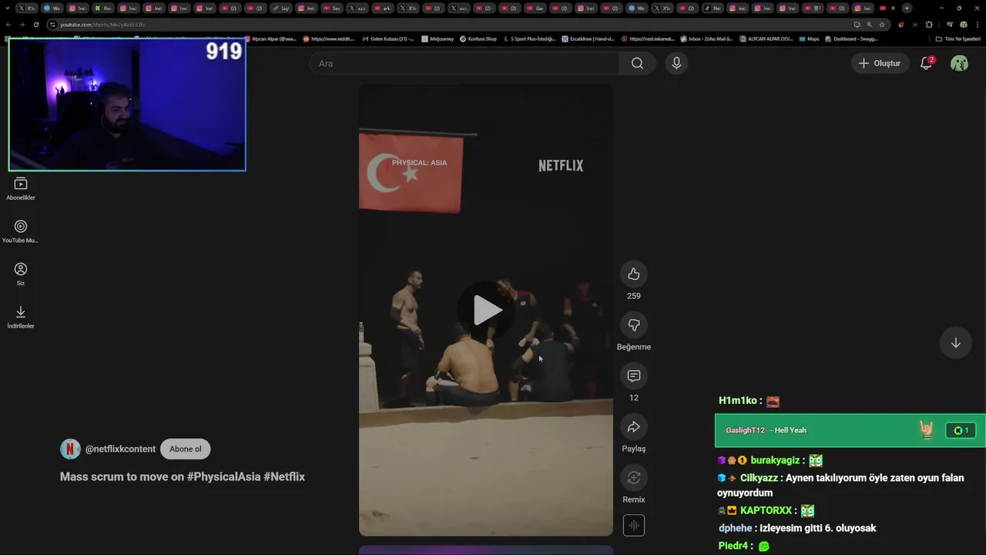Open the media control toolbar icon
Screen dimensions: 986x555
[950, 25]
